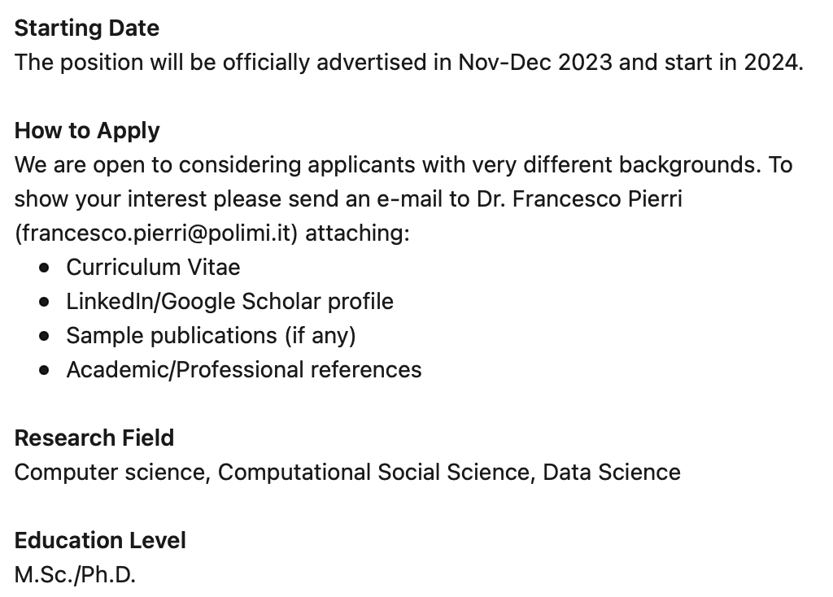Click the Research Field heading
The image size is (833, 597).
(94, 438)
